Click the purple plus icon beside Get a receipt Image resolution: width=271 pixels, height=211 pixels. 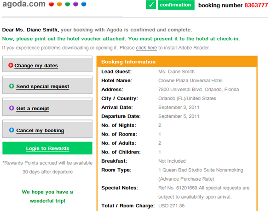[12, 108]
